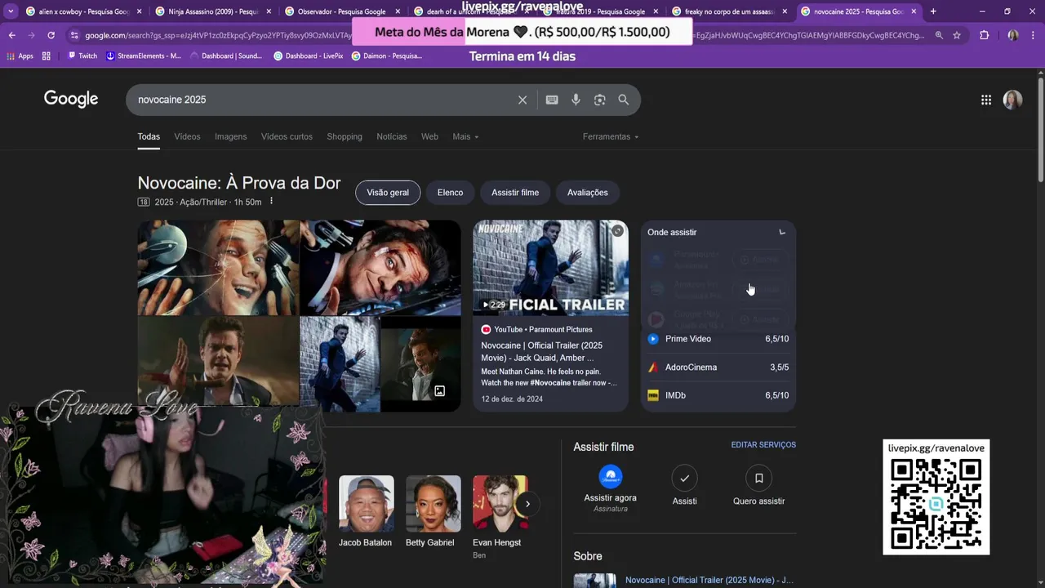Open Betty Gabriel cast photo
The height and width of the screenshot is (588, 1045).
click(x=433, y=504)
